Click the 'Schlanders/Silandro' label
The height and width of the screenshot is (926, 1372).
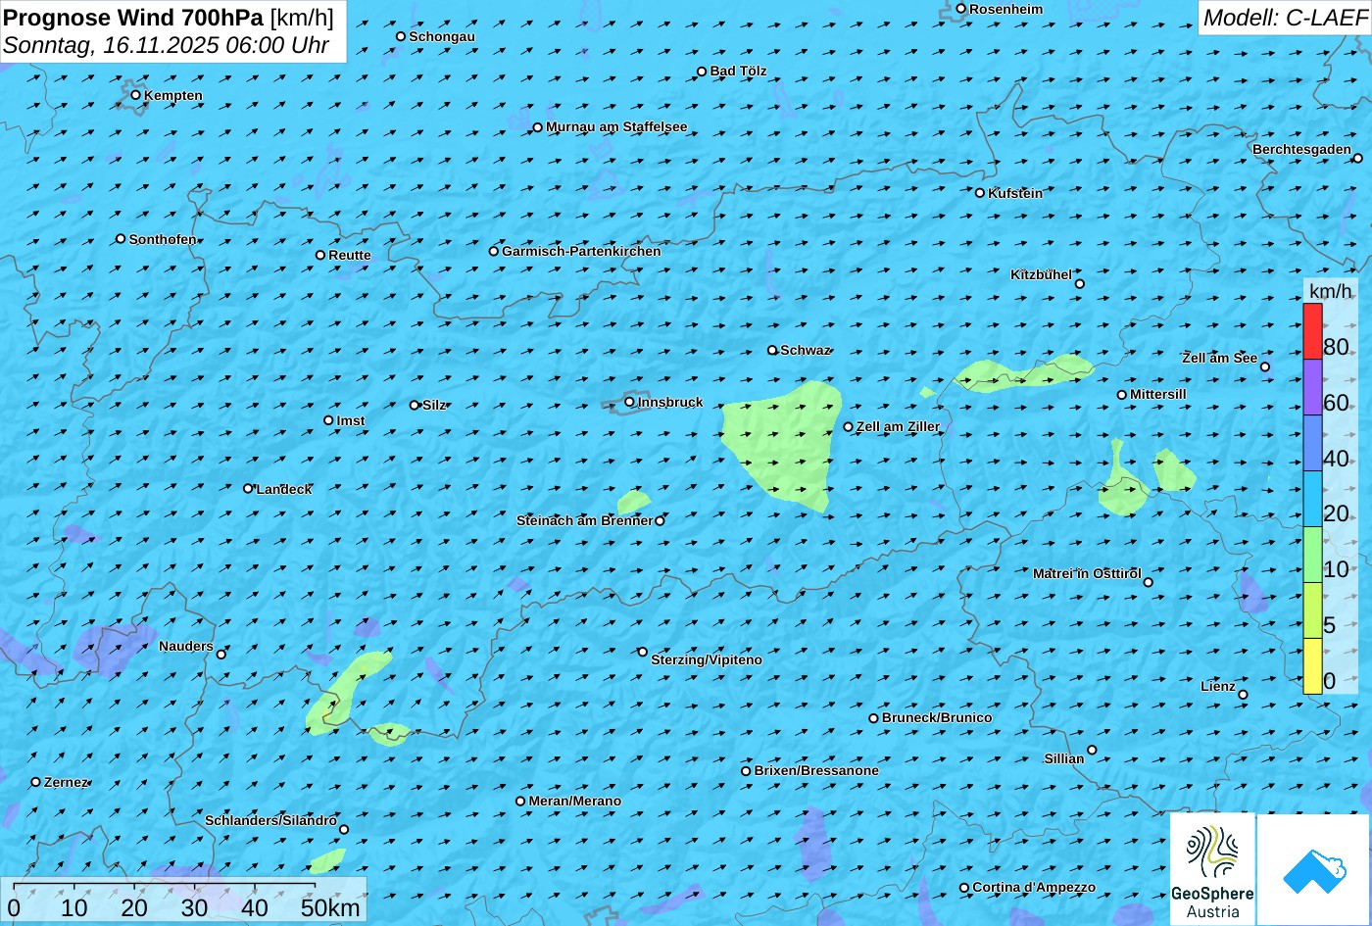(x=270, y=820)
